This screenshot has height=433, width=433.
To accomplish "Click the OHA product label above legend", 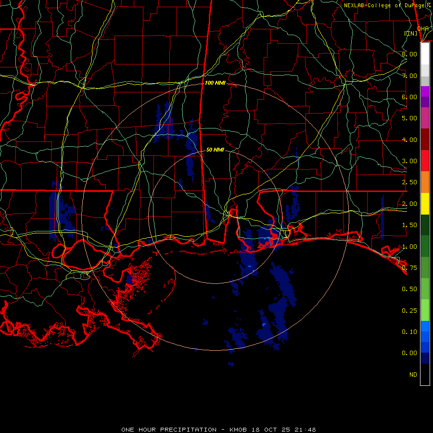I will (423, 28).
